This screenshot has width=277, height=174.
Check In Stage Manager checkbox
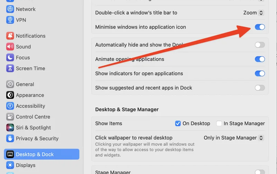(219, 123)
